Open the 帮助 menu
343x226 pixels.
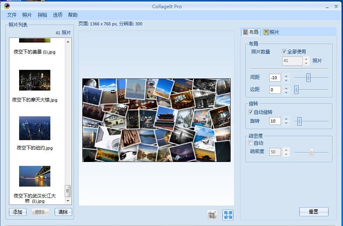point(73,15)
